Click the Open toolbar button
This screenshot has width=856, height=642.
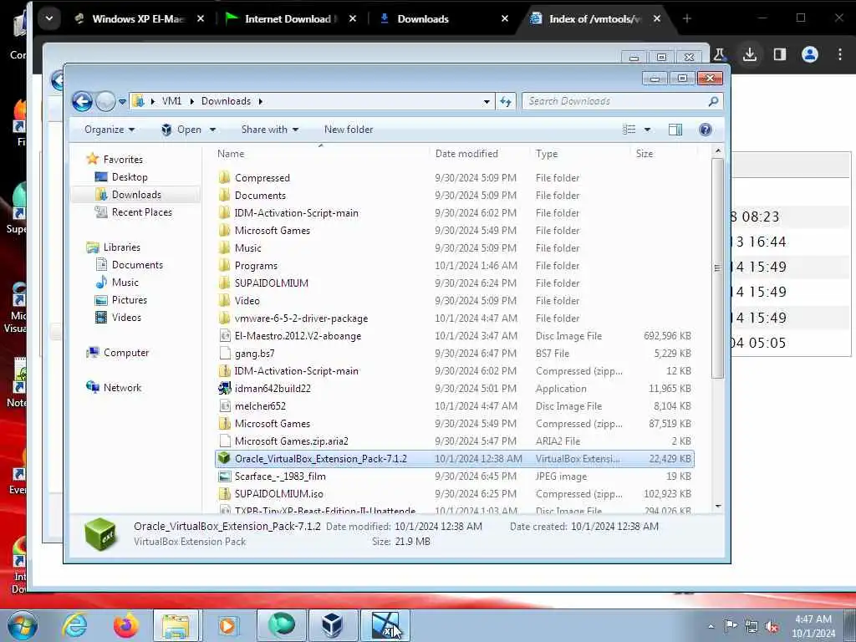pos(181,130)
